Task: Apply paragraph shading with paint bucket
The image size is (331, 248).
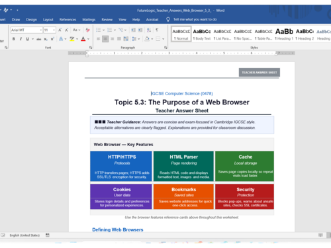Action: point(147,39)
